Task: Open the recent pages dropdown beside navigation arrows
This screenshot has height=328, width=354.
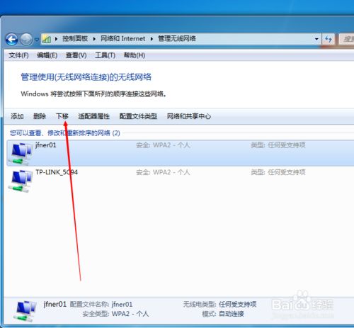Action: click(x=37, y=40)
